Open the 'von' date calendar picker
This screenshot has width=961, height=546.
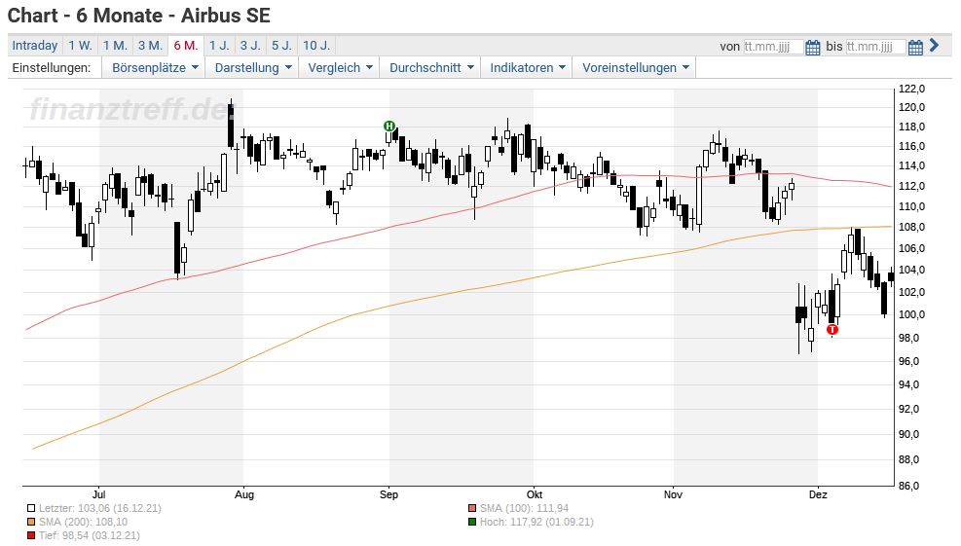(813, 47)
